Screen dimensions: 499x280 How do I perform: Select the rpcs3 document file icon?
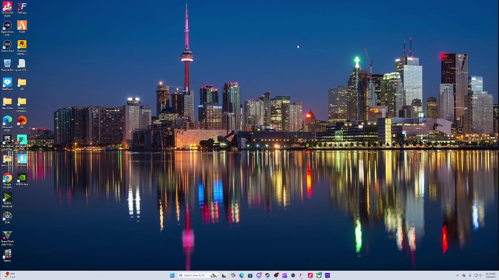pyautogui.click(x=22, y=65)
